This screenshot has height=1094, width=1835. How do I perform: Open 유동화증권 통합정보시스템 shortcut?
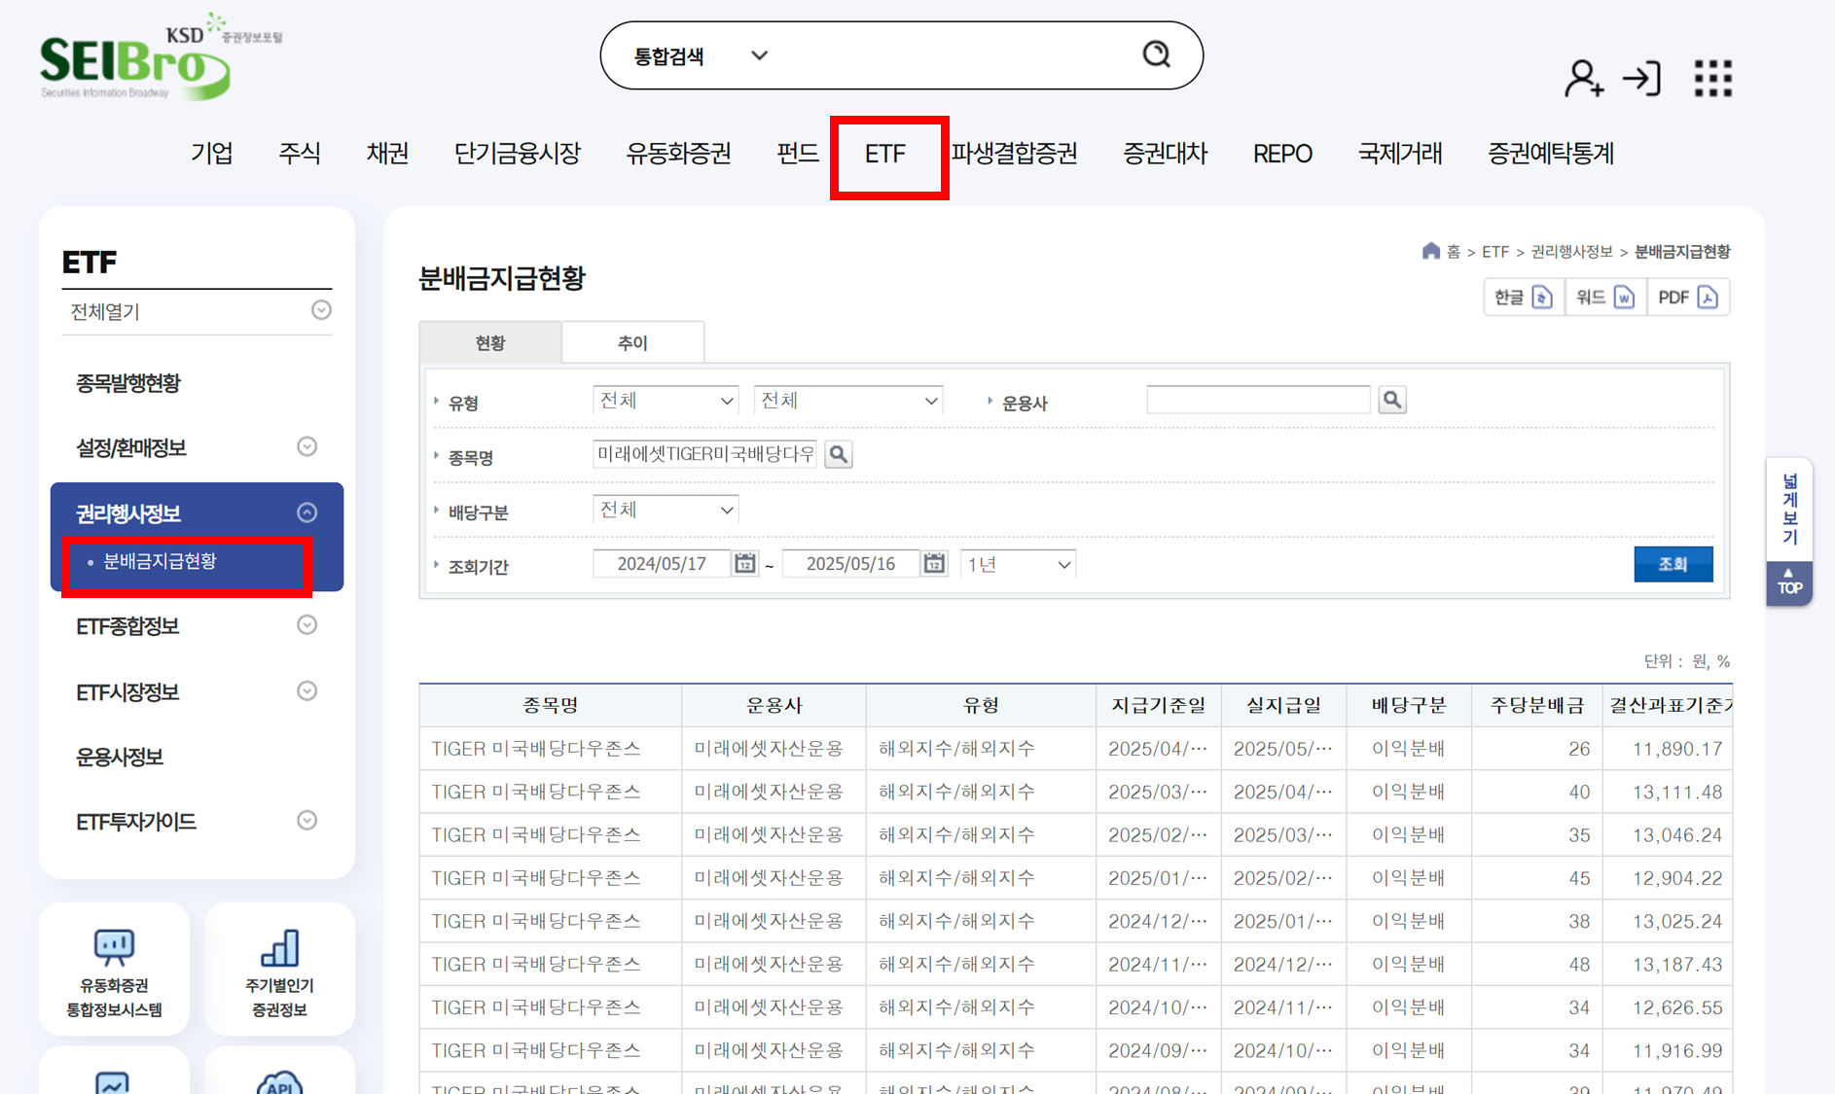[115, 970]
